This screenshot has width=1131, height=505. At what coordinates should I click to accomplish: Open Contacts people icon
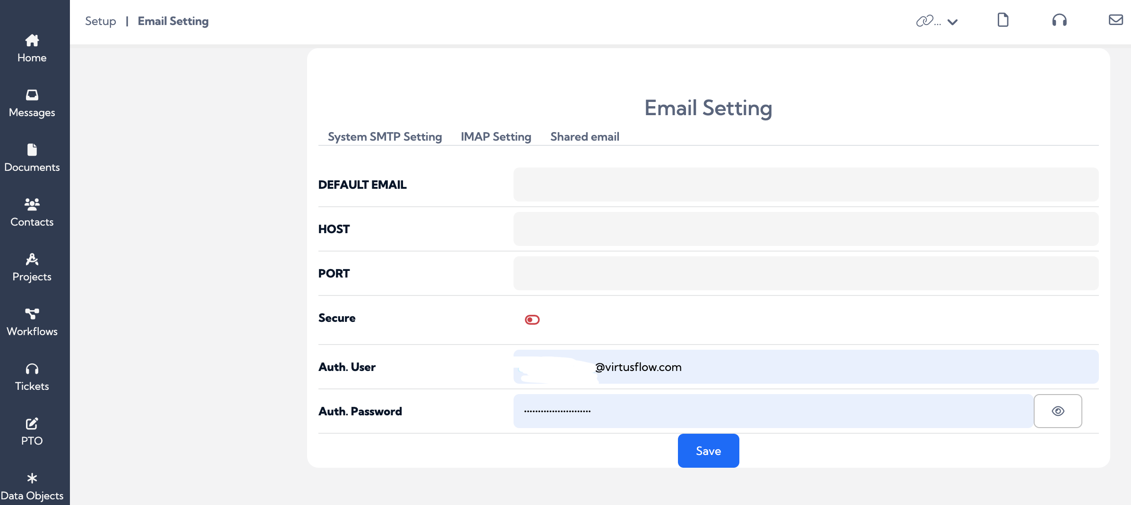[32, 204]
